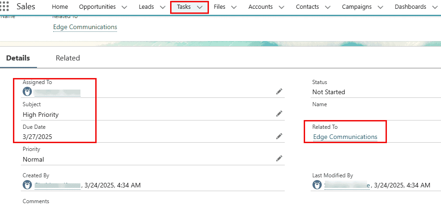Open the Tasks tab

click(184, 7)
